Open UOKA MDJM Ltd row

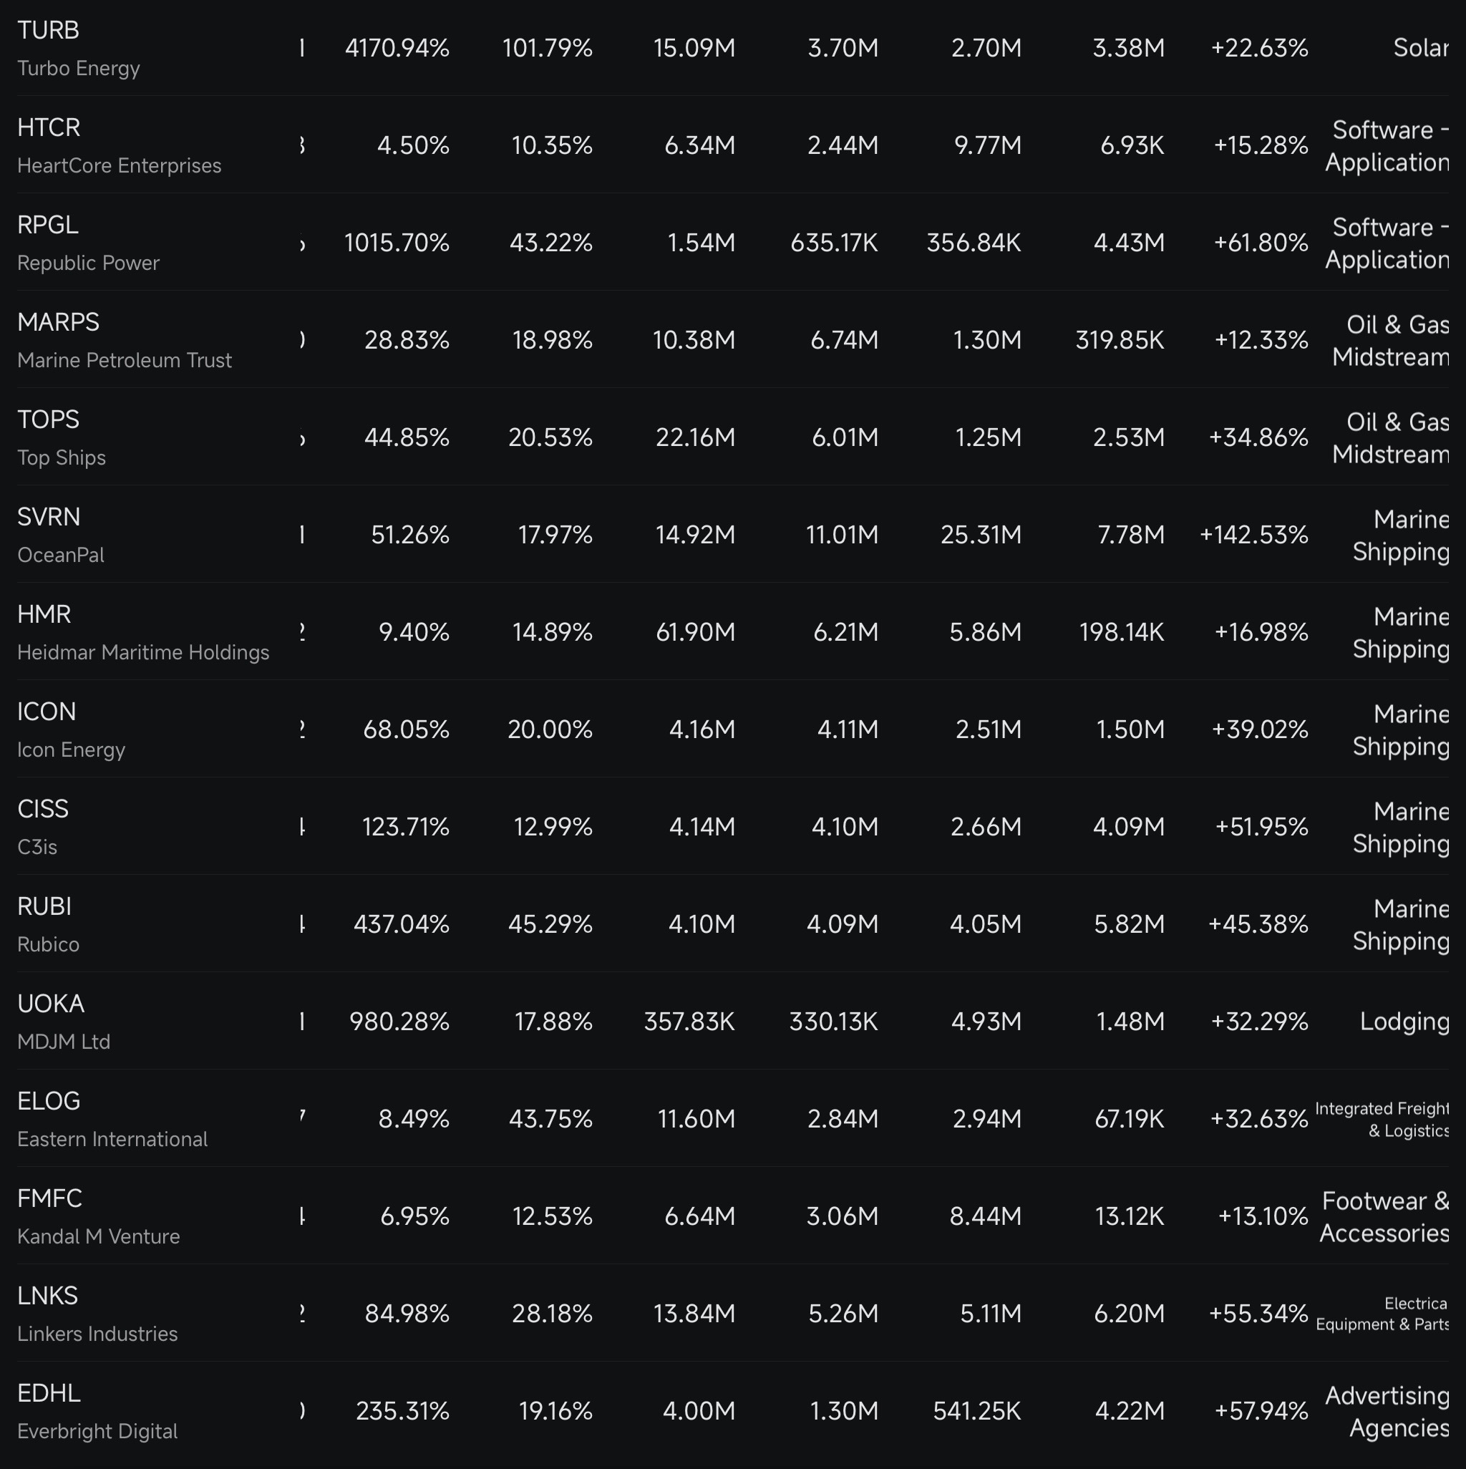pos(733,1020)
